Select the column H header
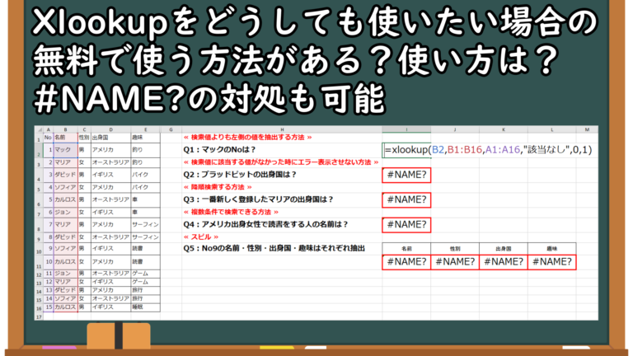 point(280,130)
